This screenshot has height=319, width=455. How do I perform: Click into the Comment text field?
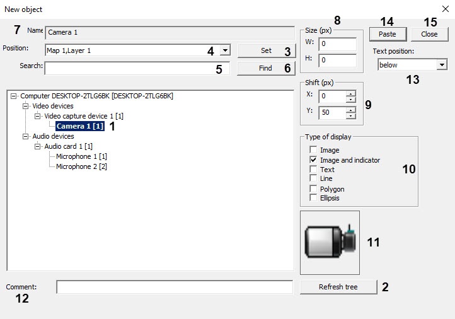(175, 287)
